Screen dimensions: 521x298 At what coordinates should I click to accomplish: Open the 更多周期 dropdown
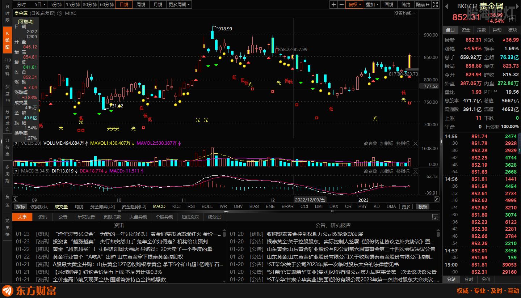pos(179,4)
